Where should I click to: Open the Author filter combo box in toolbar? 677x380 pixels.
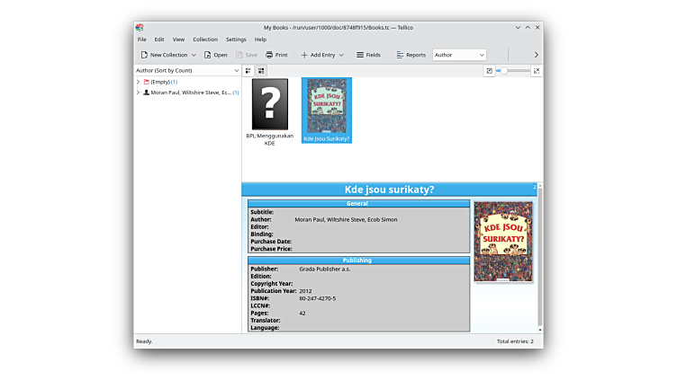click(x=459, y=55)
